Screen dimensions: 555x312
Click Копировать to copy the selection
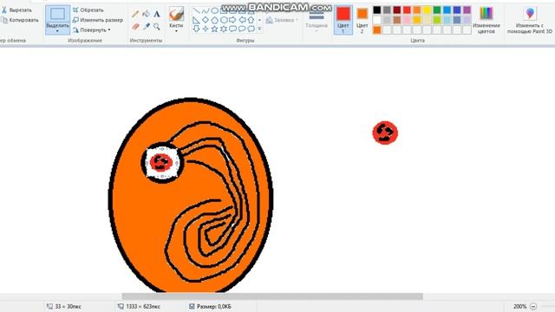(x=20, y=20)
